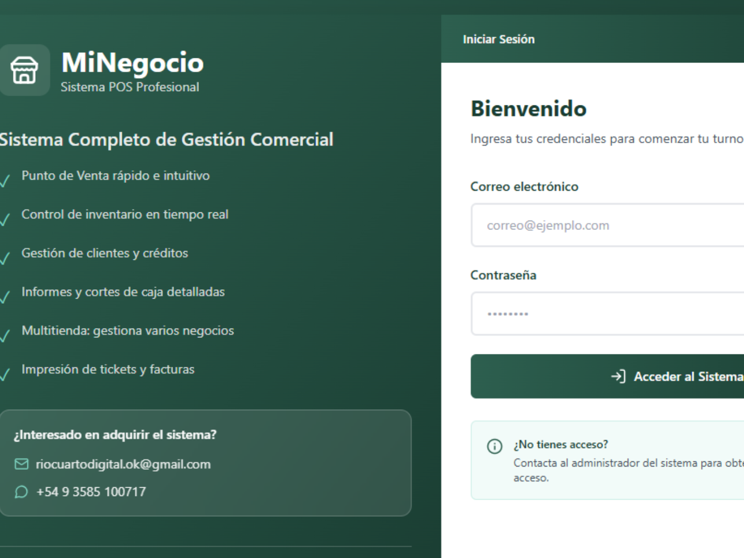744x558 pixels.
Task: Click the Sistema Completo de Gestión Comercial heading
Action: coord(166,139)
